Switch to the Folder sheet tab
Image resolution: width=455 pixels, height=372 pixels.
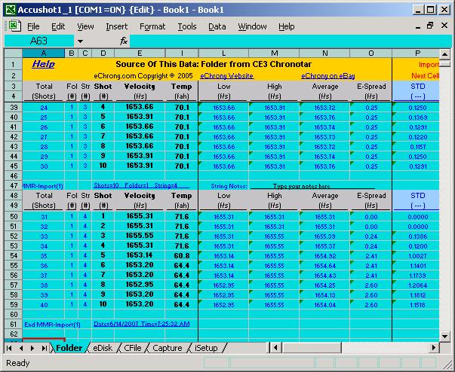[69, 348]
